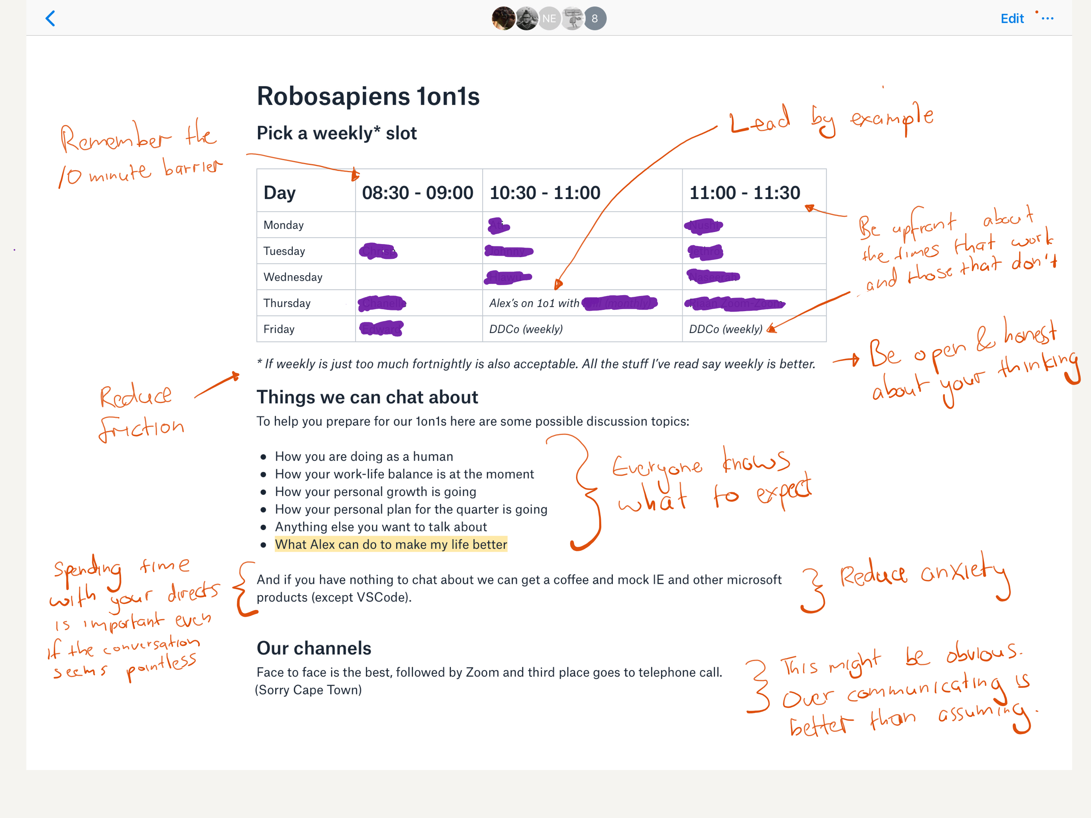Screen dimensions: 1091x818
Task: Click the work-life balance bullet
Action: [404, 475]
